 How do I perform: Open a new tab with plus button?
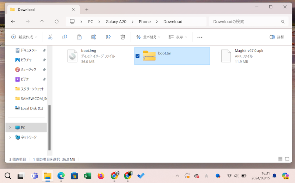[87, 10]
